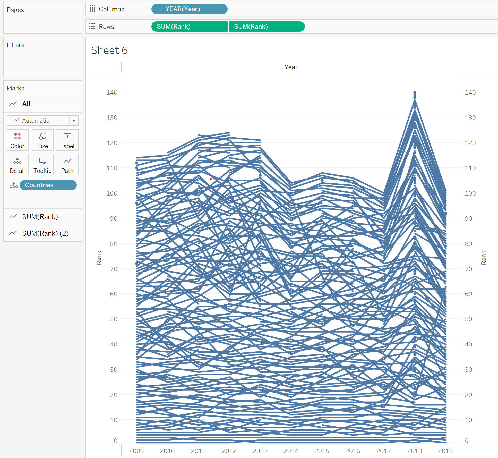
Task: Click the Color marks card button
Action: [17, 140]
